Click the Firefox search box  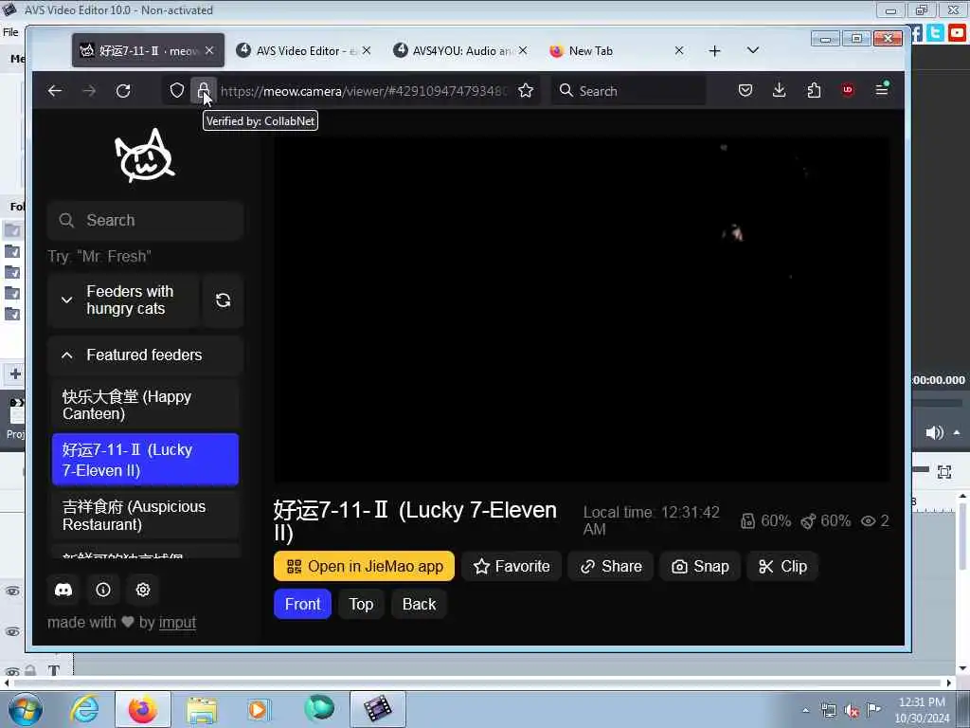pyautogui.click(x=628, y=91)
